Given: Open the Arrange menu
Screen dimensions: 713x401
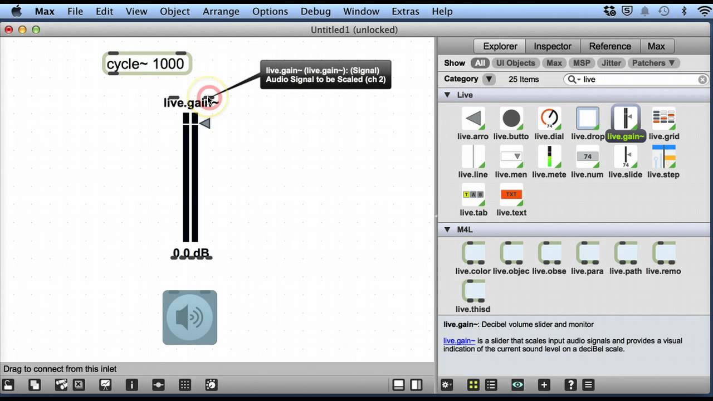Looking at the screenshot, I should pos(221,11).
